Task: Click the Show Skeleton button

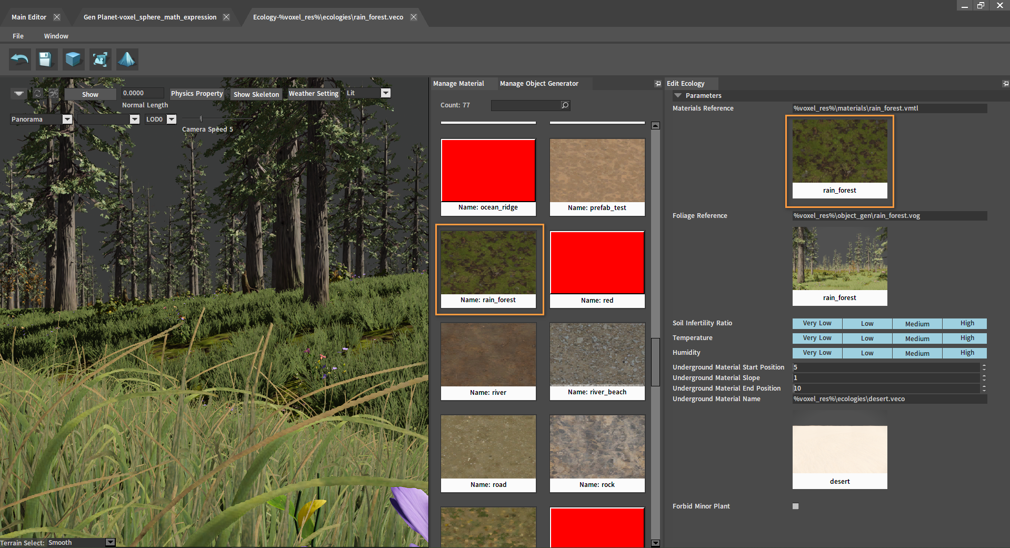Action: (256, 94)
